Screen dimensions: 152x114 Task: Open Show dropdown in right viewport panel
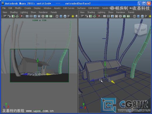(x=111, y=12)
